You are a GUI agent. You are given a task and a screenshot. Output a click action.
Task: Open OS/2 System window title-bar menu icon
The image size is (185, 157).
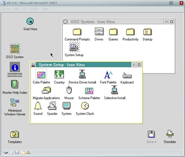65,21
